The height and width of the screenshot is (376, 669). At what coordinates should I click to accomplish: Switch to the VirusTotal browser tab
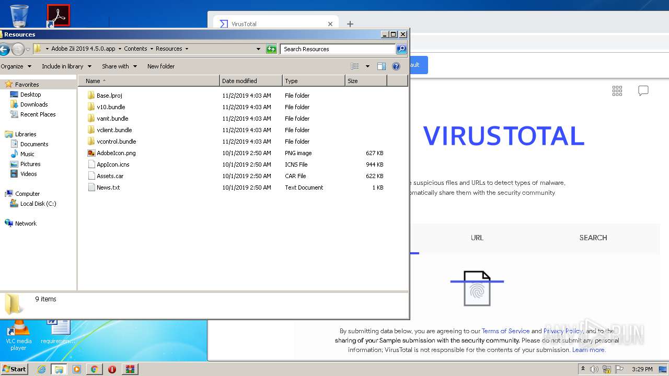[x=276, y=24]
